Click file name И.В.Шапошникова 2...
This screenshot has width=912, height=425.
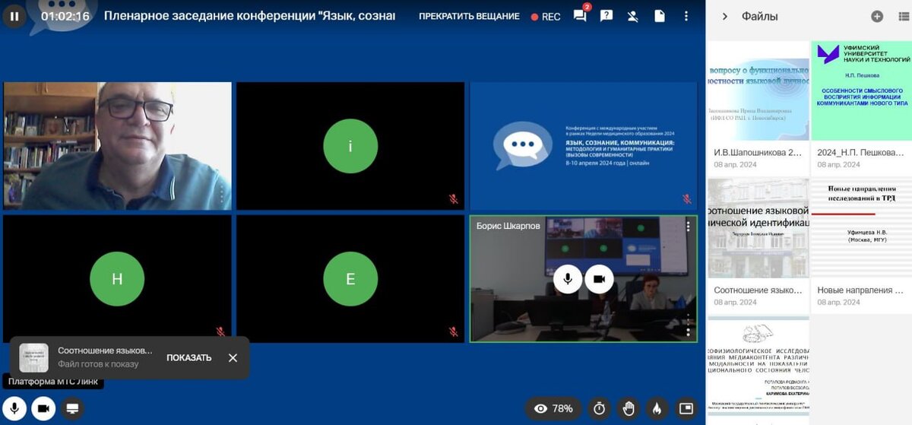[758, 152]
